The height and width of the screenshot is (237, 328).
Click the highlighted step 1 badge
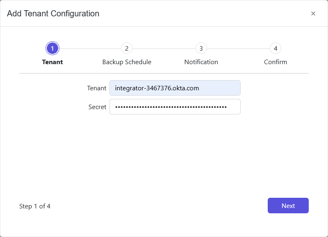pyautogui.click(x=52, y=48)
